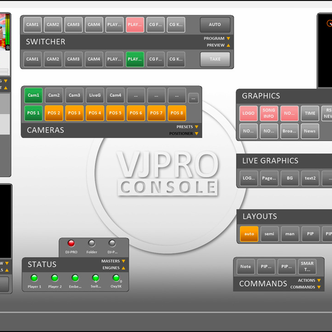Select CAM2 on the preview row
This screenshot has width=332, height=332.
coord(53,59)
